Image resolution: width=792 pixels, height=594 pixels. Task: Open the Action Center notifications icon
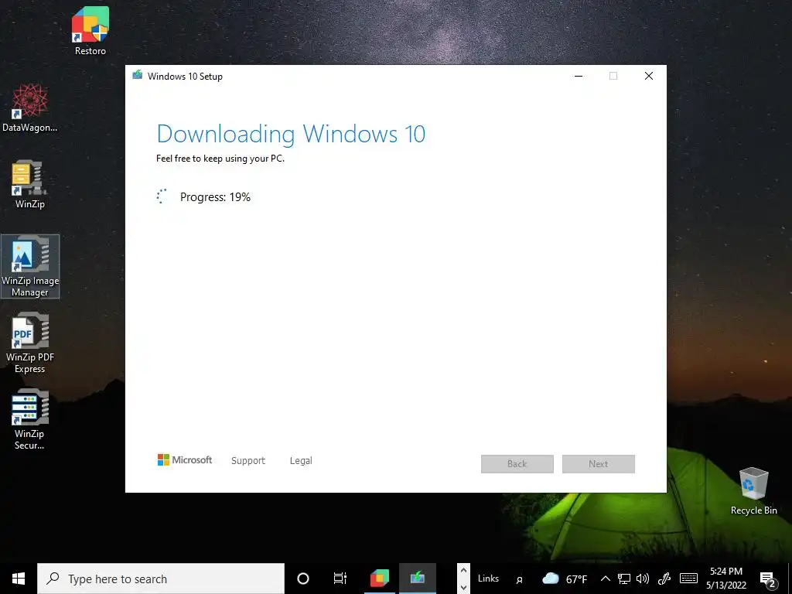[768, 579]
